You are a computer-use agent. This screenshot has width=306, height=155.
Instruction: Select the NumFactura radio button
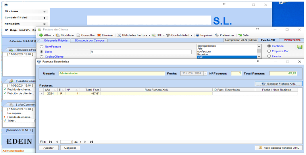point(41,47)
